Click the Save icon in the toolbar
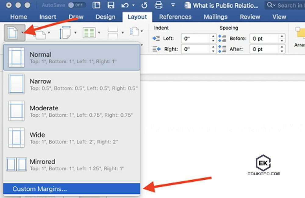Screen dimensions: 305x198 (x=111, y=5)
